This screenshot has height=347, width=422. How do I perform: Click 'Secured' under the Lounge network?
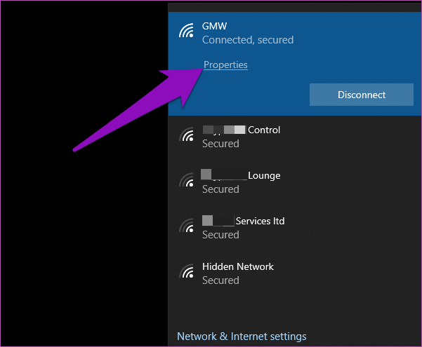pyautogui.click(x=220, y=189)
